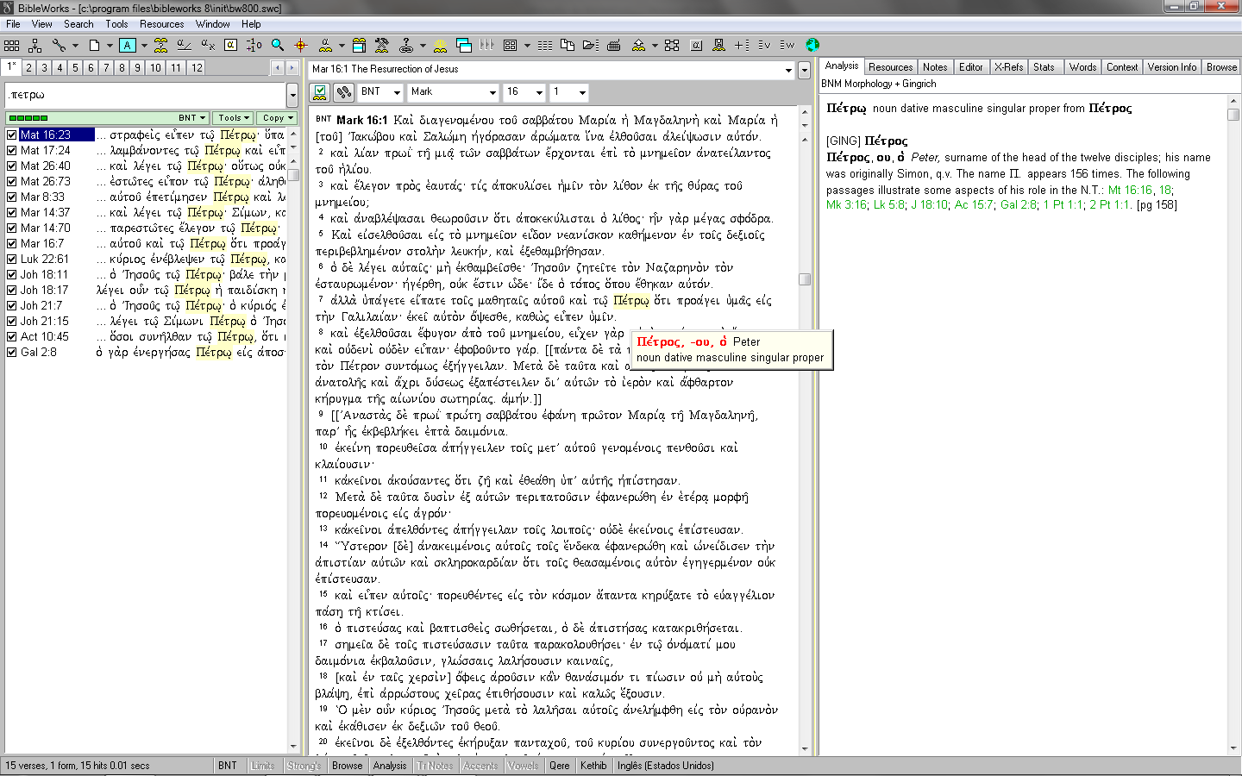This screenshot has width=1242, height=776.
Task: Open the Copy dropdown in search results header
Action: [x=278, y=118]
